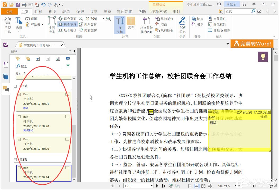Viewport: 279px width, 190px height.
Task: Click the 未登录 login button
Action: pos(232,4)
